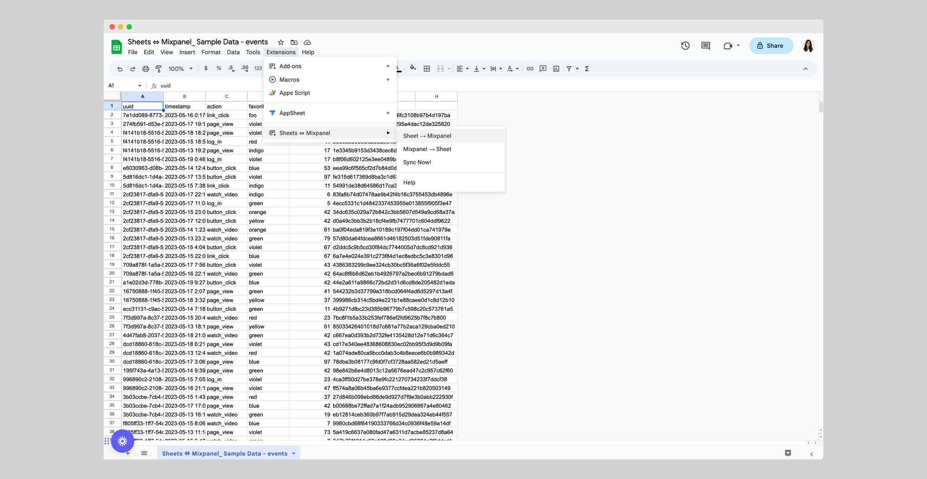Collapse the toolbar with chevron

tap(806, 69)
